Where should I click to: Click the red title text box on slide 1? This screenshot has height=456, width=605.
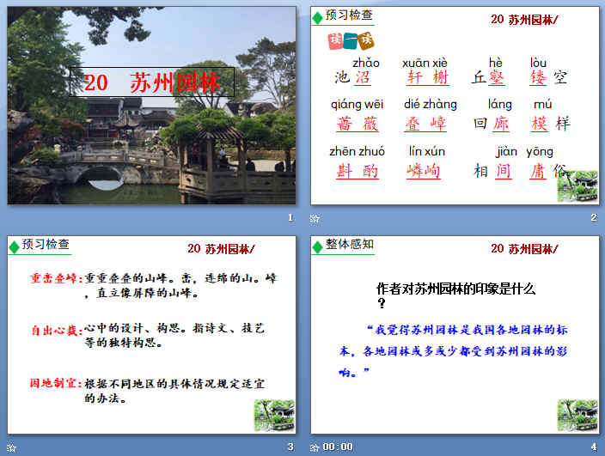(x=151, y=83)
